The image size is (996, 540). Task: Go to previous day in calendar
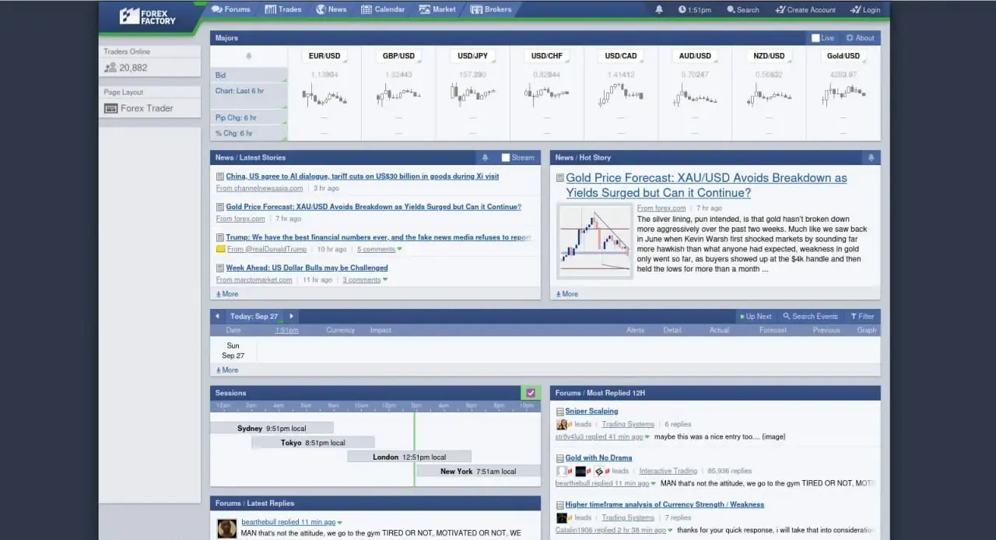pyautogui.click(x=217, y=317)
